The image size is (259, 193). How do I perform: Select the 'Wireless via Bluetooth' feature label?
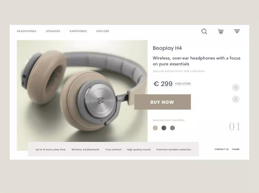[x=85, y=149]
